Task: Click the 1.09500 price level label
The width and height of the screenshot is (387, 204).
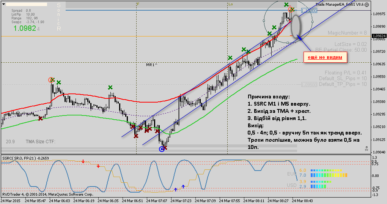Action: pyautogui.click(x=309, y=85)
